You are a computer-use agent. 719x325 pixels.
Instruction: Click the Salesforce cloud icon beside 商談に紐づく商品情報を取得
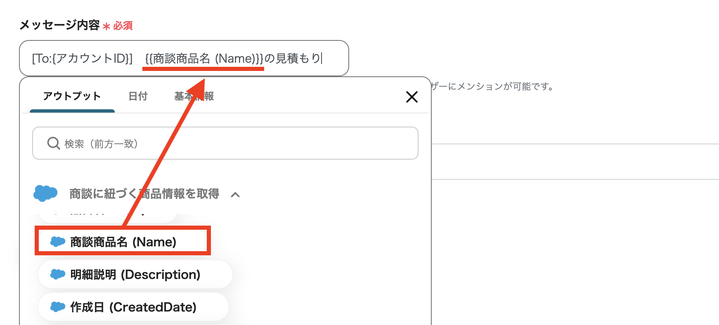45,194
